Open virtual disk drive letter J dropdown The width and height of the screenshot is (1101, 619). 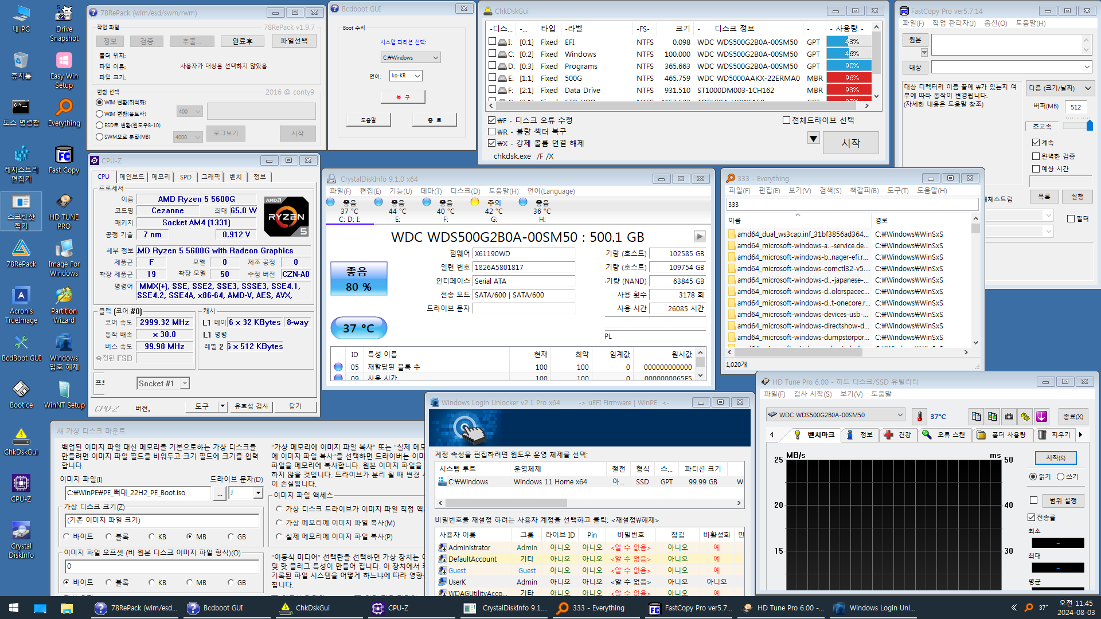[x=245, y=493]
